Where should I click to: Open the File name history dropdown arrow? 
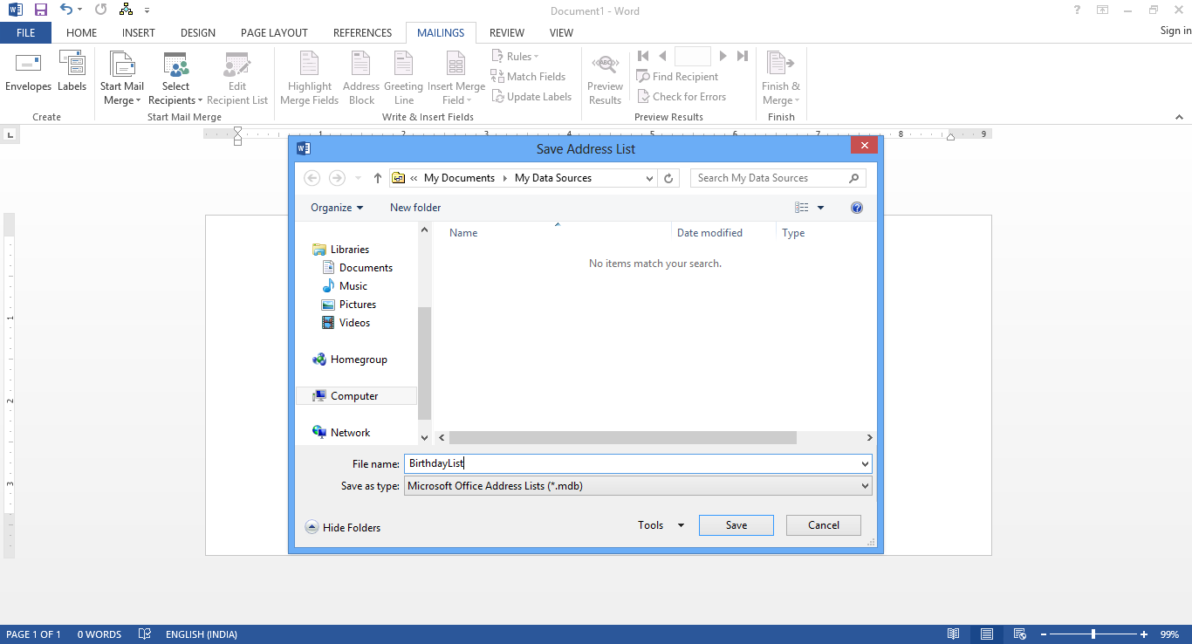click(x=865, y=464)
